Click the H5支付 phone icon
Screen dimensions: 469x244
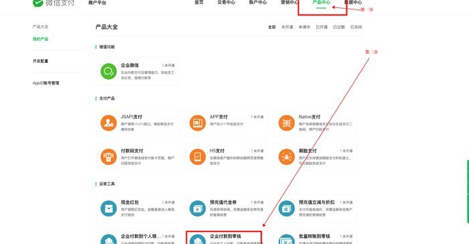(198, 157)
